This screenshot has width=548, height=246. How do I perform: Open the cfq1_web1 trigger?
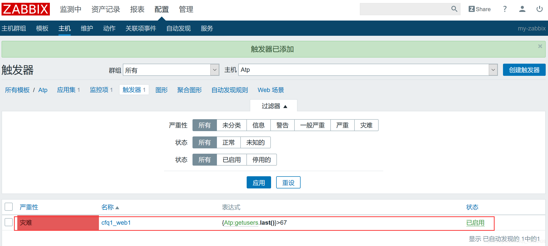(116, 223)
